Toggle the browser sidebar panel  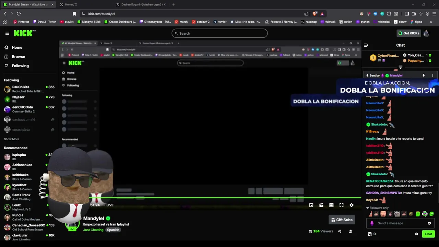(x=407, y=14)
